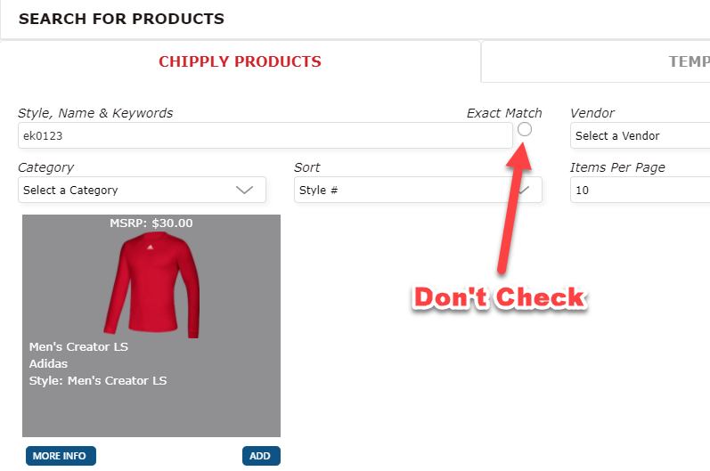Open Items Per Page dropdown showing 10
Screen dimensions: 710x471
point(640,190)
